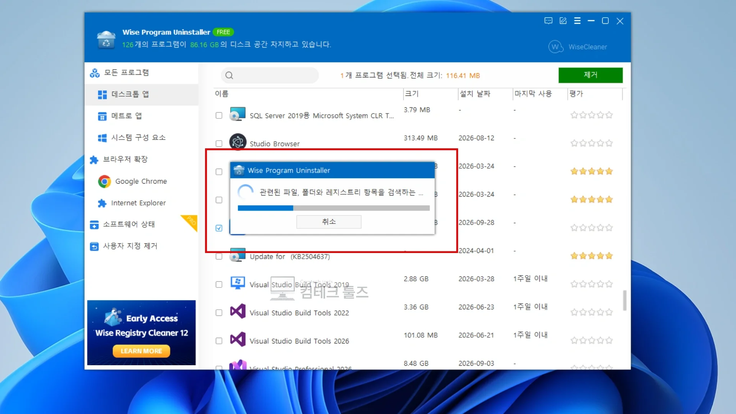Click the Google Chrome icon in sidebar
The width and height of the screenshot is (736, 414).
[104, 181]
